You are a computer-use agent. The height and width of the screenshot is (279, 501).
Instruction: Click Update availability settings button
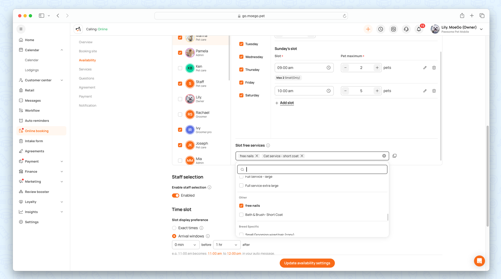[307, 263]
